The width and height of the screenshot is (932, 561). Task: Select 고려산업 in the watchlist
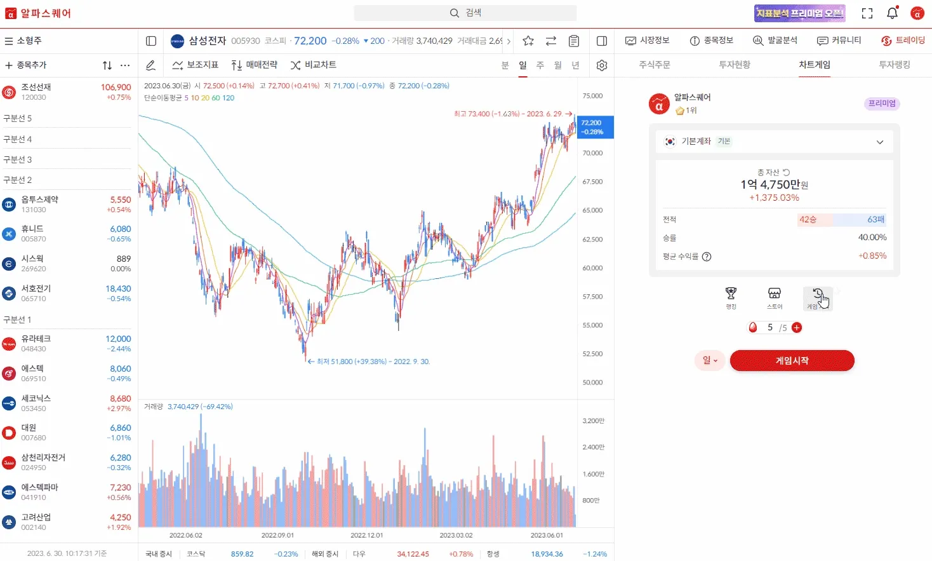pyautogui.click(x=69, y=522)
